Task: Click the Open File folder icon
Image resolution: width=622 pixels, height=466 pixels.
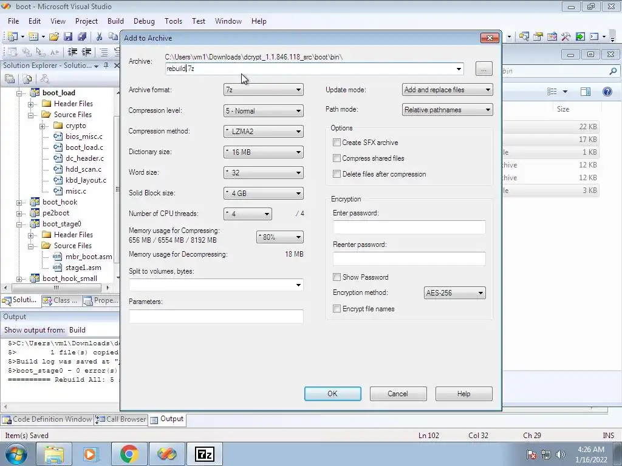Action: click(54, 37)
